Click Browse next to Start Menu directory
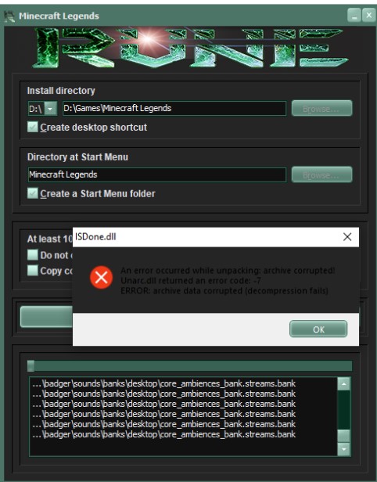 click(321, 174)
